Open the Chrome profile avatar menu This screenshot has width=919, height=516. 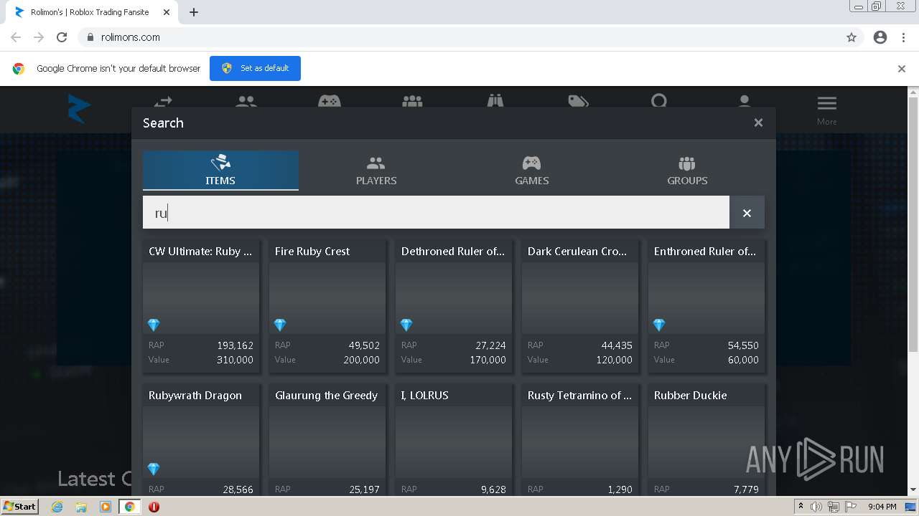[x=880, y=37]
